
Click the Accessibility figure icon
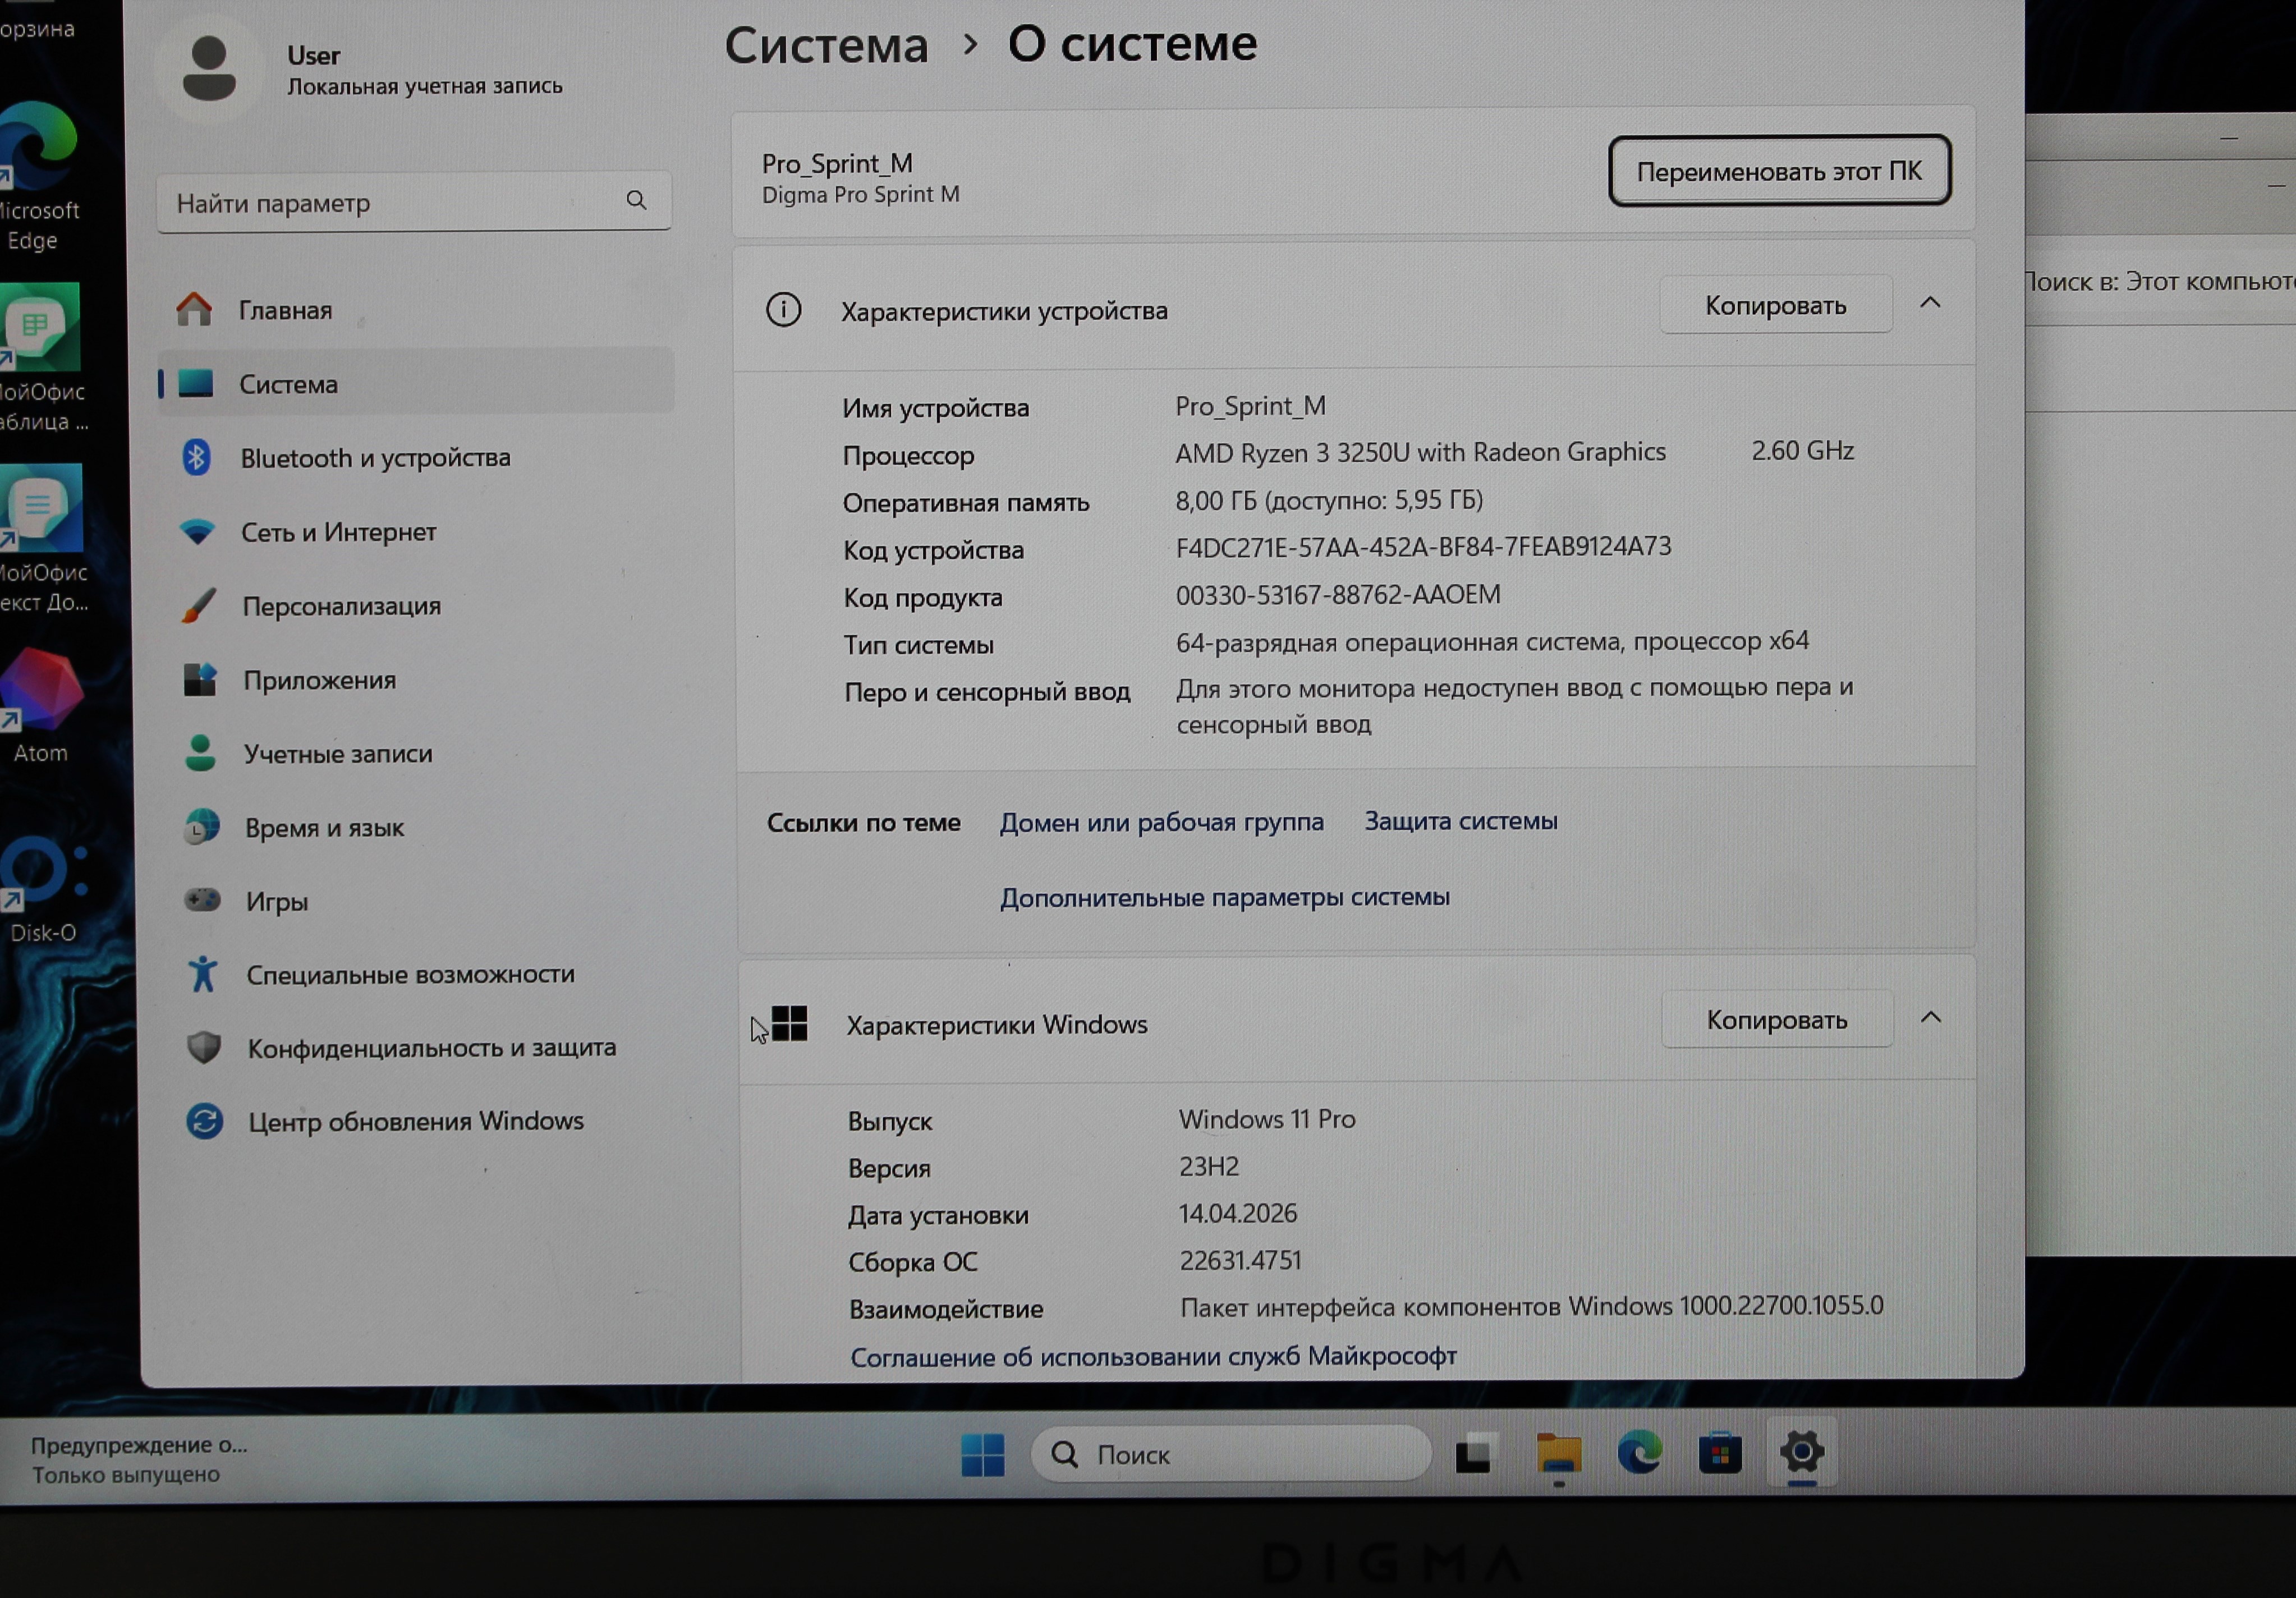click(x=203, y=973)
